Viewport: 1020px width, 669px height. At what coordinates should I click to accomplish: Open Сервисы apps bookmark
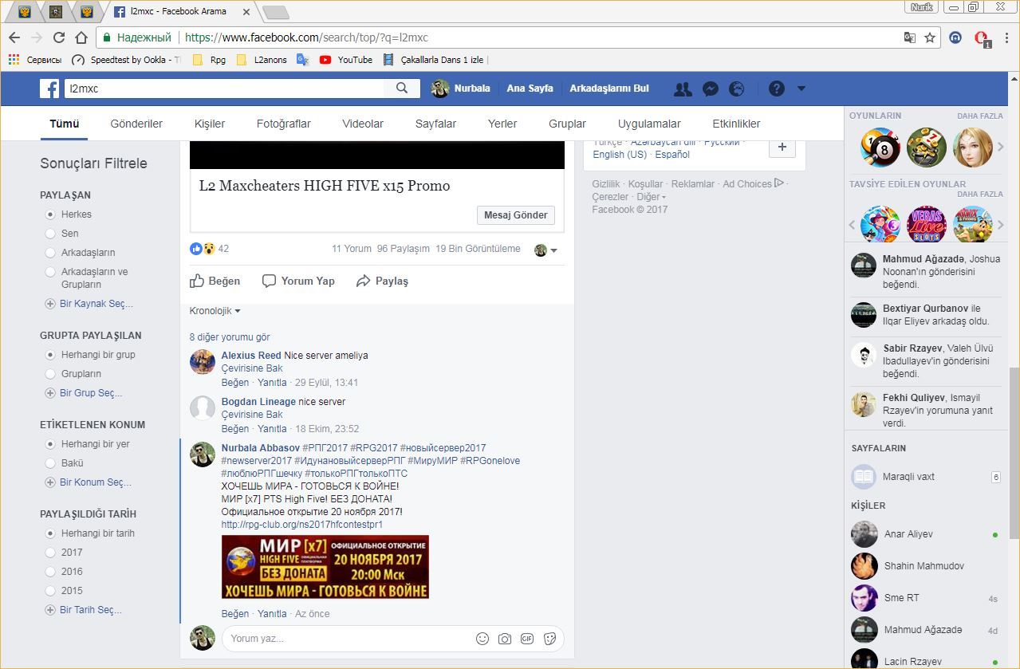34,60
